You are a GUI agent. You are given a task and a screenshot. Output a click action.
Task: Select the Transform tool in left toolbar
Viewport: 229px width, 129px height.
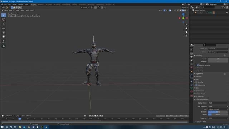[x=4, y=37]
